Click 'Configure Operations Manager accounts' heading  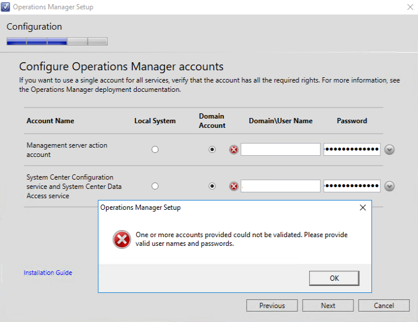pos(121,66)
